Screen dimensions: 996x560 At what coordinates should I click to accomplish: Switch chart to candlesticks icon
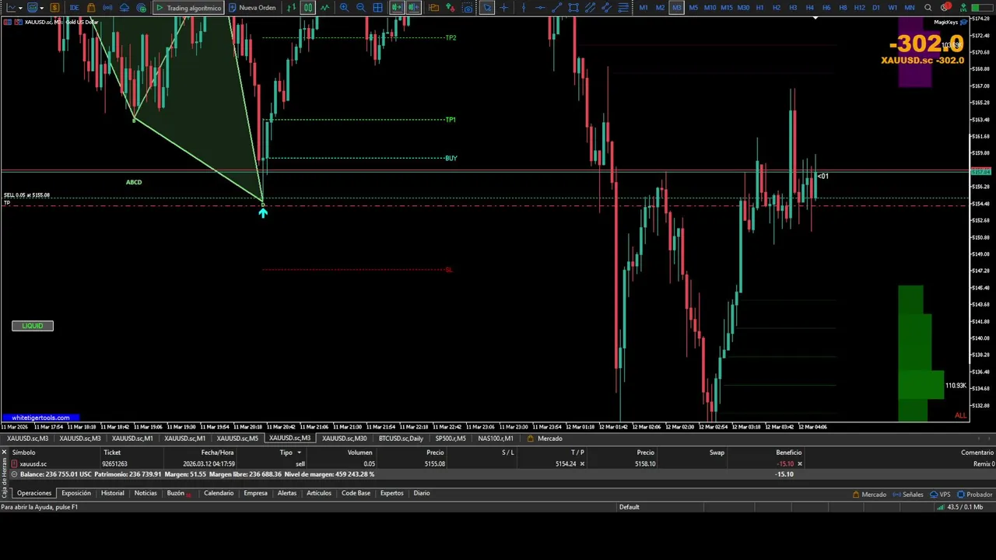308,8
